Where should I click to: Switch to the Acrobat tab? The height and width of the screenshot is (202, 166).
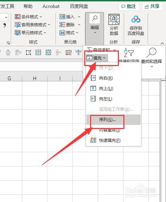tap(51, 6)
